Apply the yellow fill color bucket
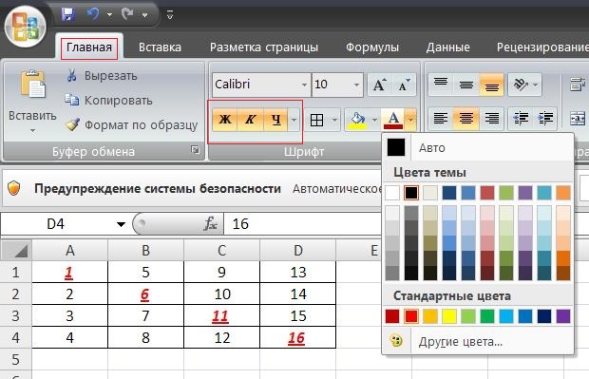 [357, 121]
